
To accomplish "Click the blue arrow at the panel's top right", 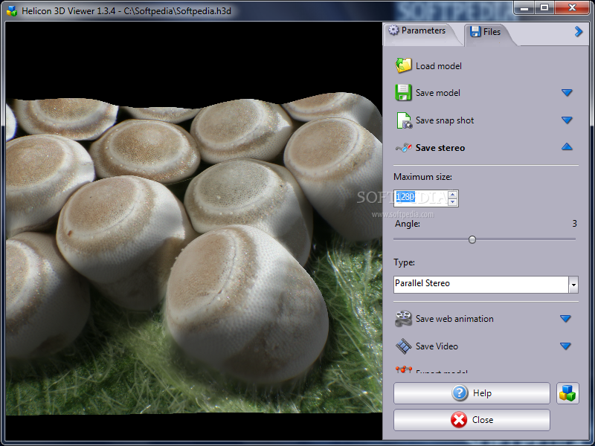I will pyautogui.click(x=579, y=31).
